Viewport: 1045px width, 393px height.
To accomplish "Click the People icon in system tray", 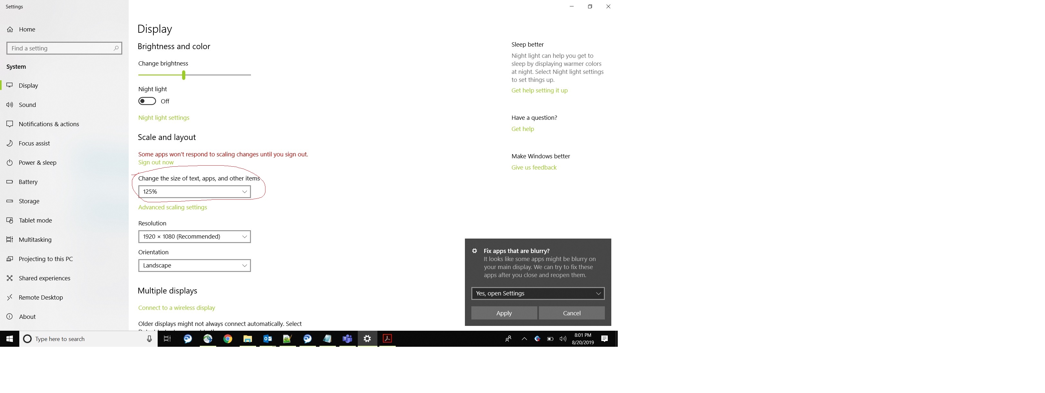I will 508,339.
